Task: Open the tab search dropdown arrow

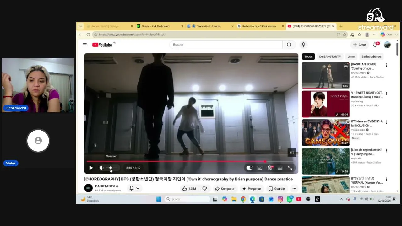Action: click(81, 26)
